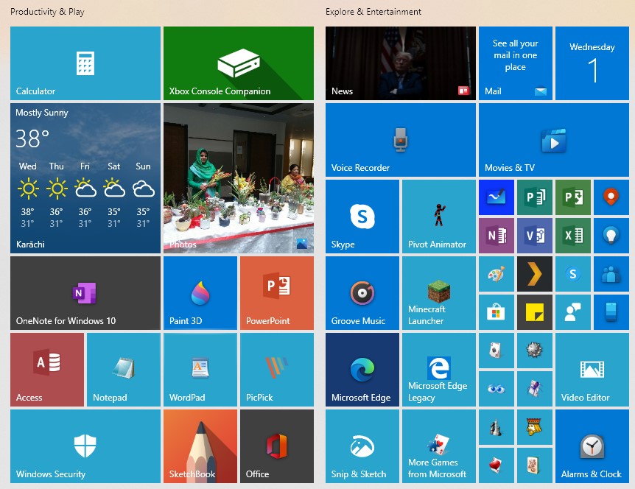This screenshot has height=489, width=635.
Task: Open More Games from Microsoft
Action: 439,446
